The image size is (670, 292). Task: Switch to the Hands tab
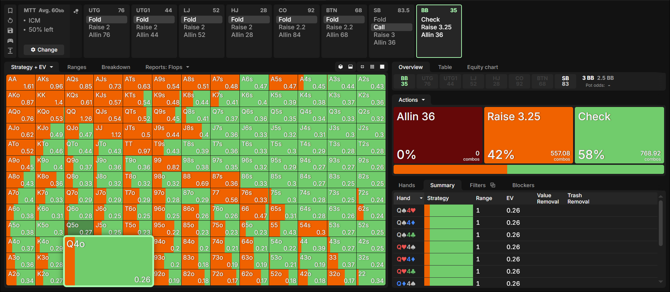[407, 185]
